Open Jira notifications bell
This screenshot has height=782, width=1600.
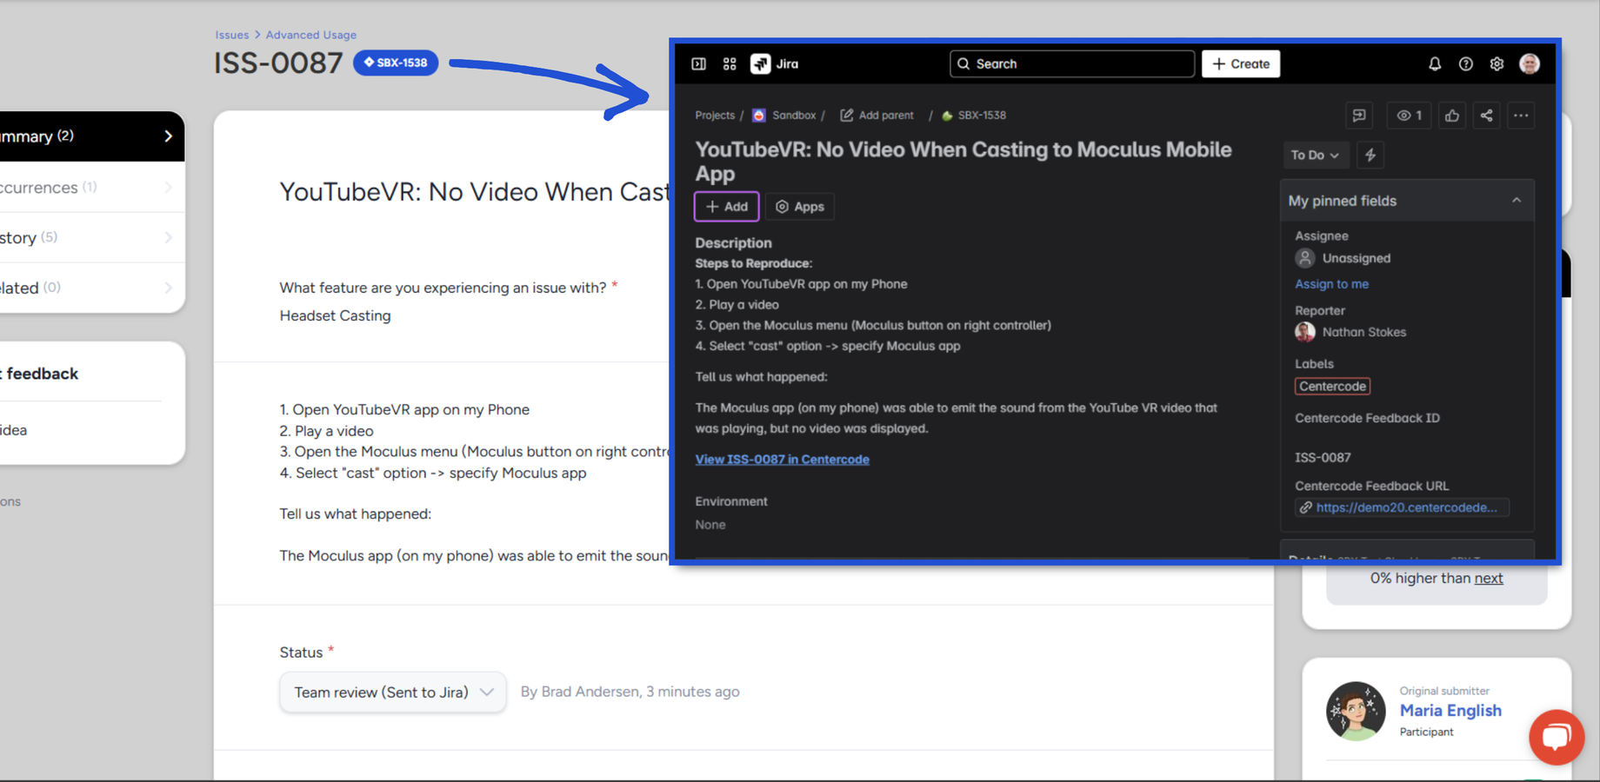tap(1435, 63)
